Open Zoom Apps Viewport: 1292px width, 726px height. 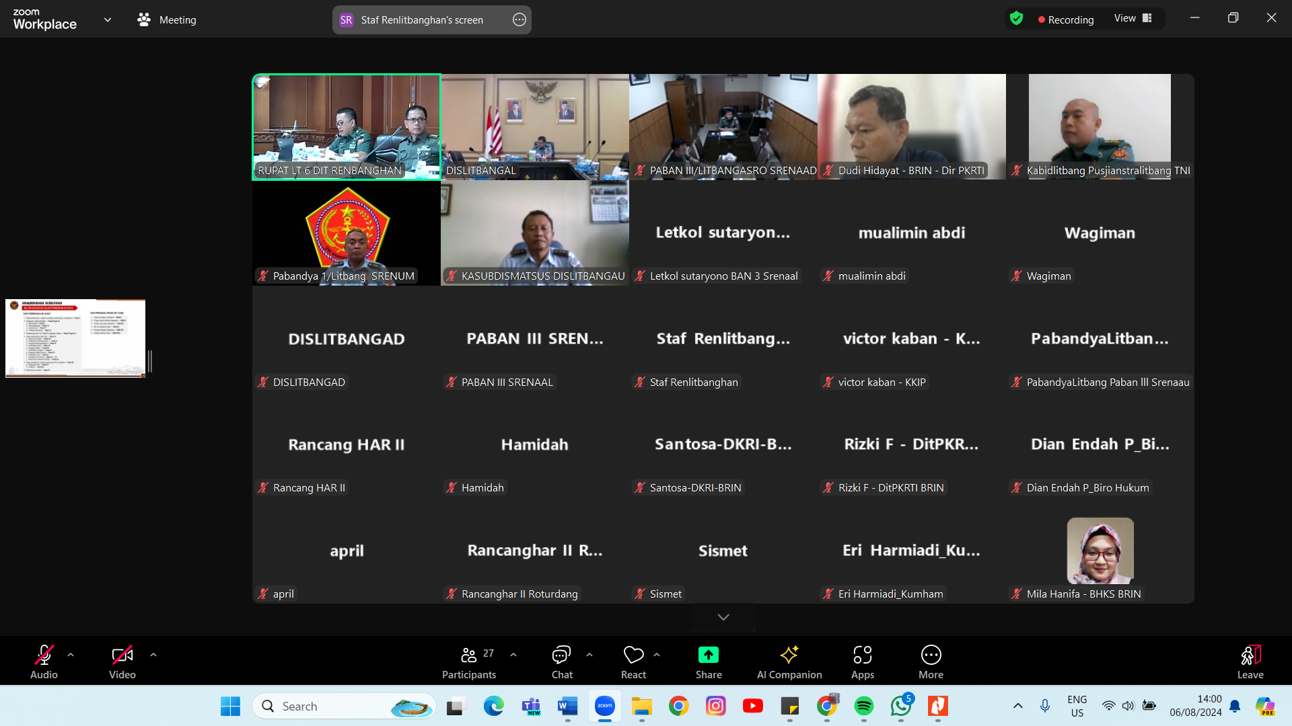[863, 662]
